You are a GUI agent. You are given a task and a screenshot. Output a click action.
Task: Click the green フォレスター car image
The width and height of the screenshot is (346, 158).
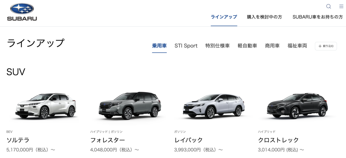[x=130, y=106]
